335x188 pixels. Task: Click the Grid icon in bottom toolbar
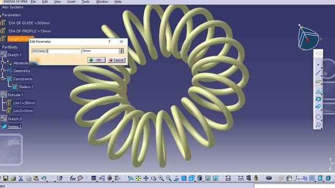pos(312,178)
